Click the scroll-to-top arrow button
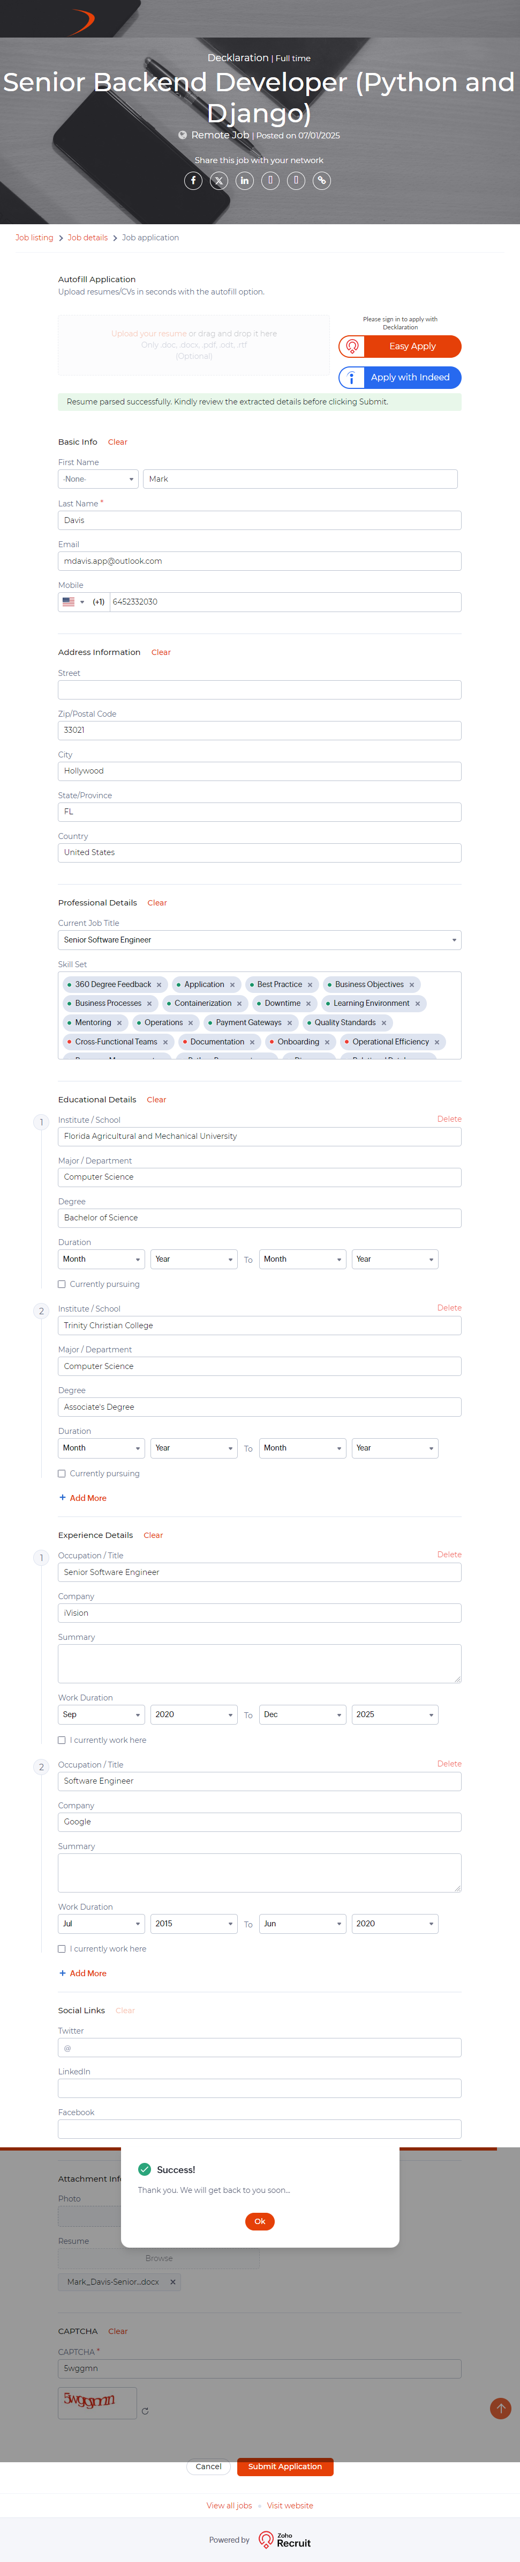Viewport: 520px width, 2562px height. point(500,2408)
